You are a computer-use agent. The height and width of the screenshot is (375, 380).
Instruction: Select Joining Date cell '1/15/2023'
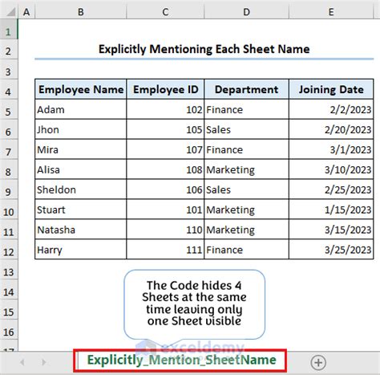[331, 210]
